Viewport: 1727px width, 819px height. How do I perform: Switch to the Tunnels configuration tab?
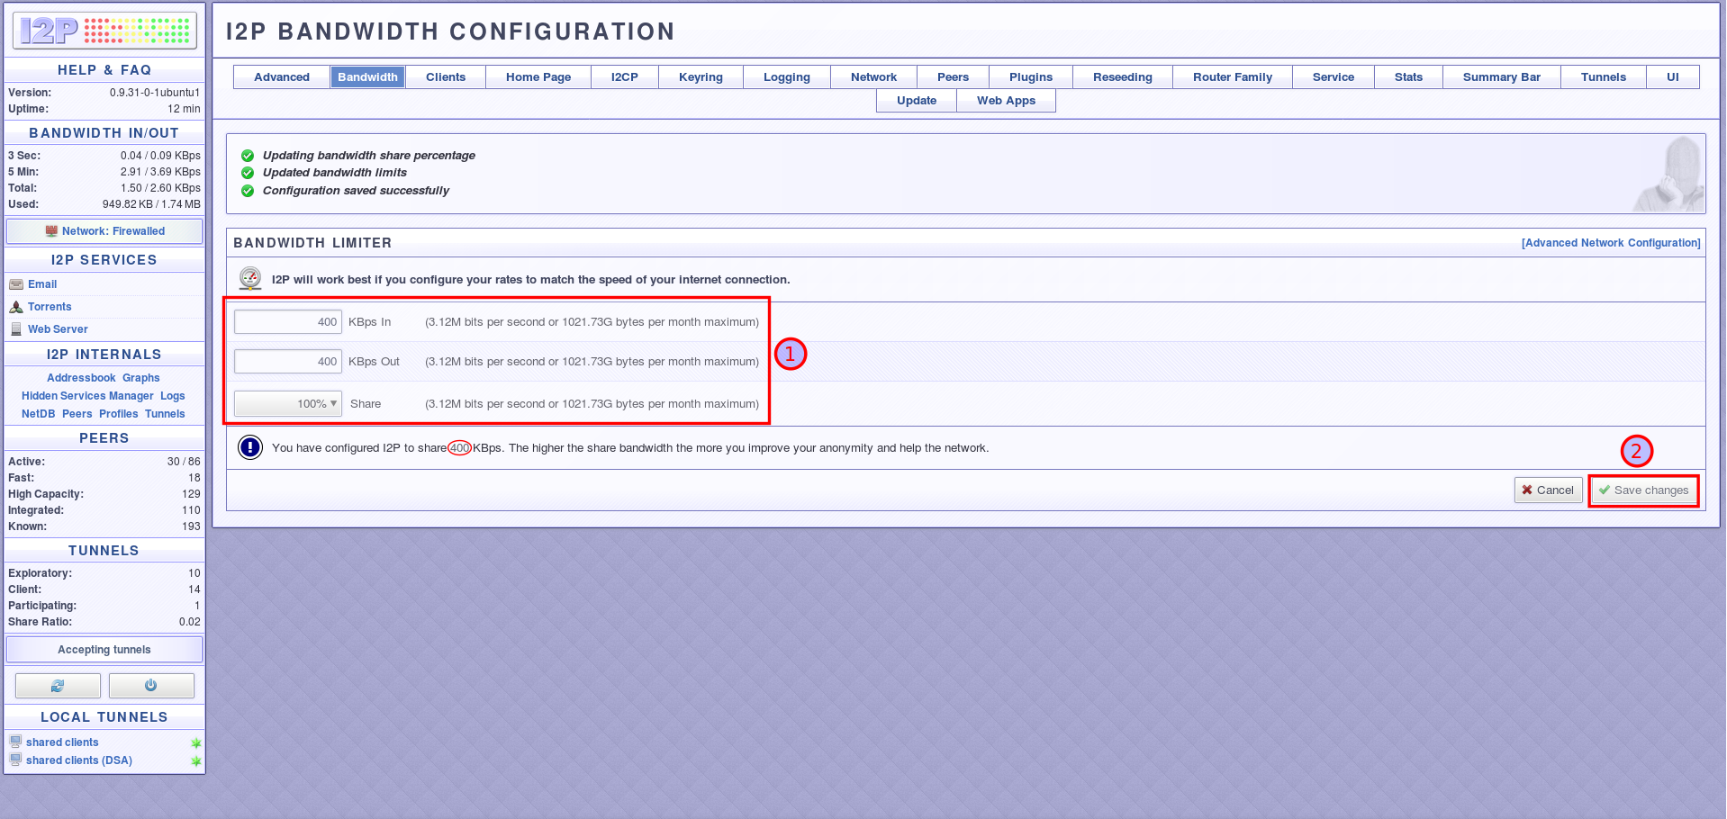1603,77
